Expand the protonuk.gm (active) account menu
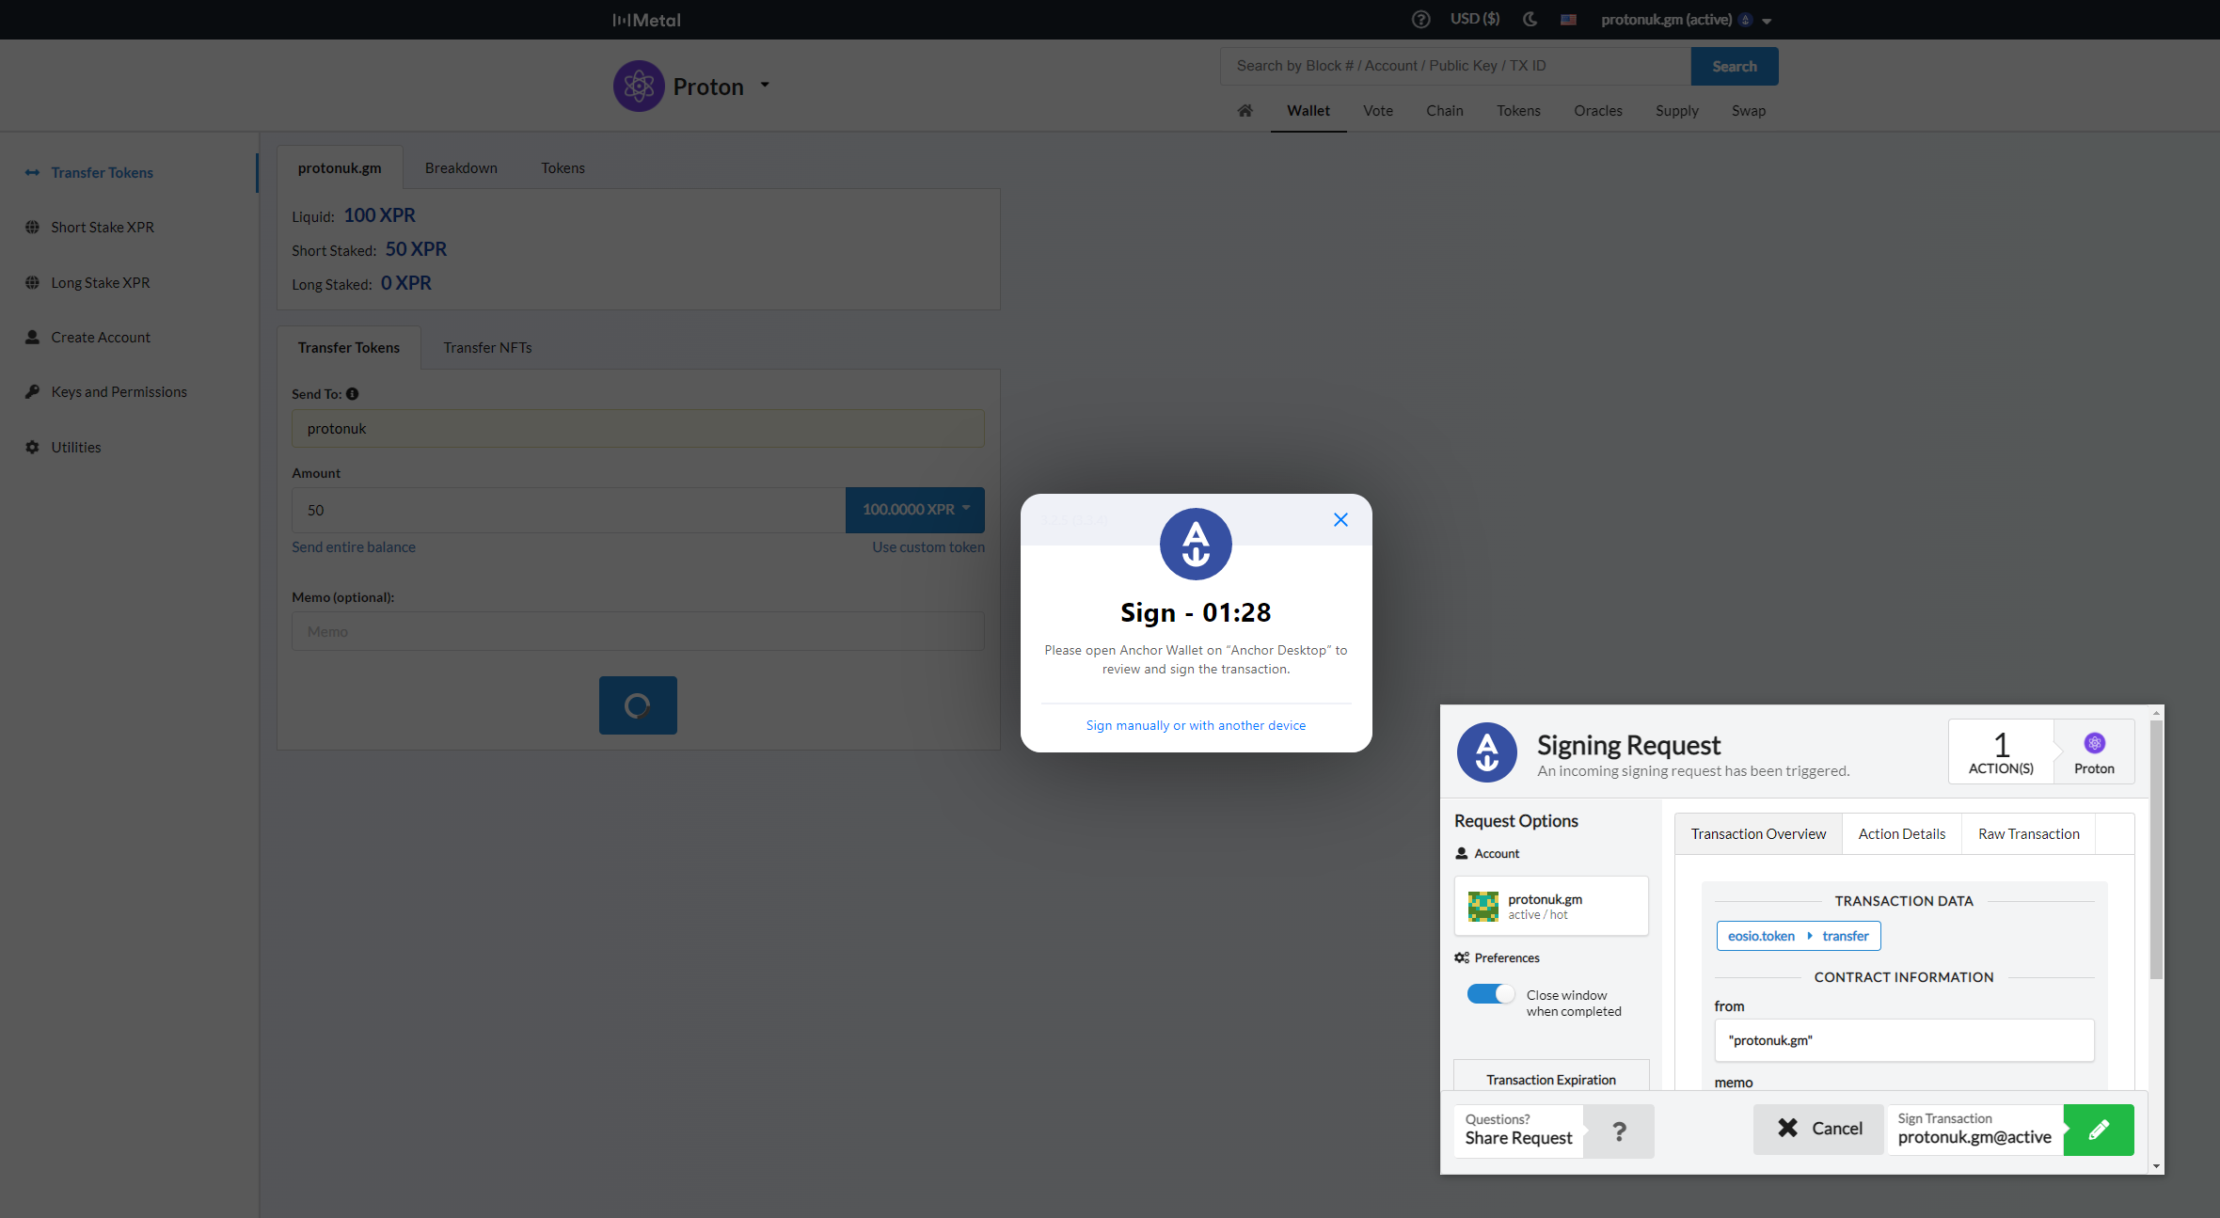The width and height of the screenshot is (2220, 1218). coord(1686,20)
